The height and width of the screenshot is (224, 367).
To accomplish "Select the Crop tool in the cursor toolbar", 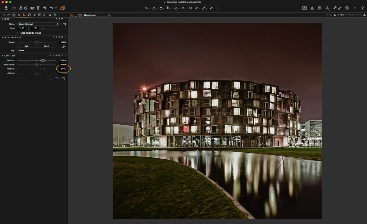I will pyautogui.click(x=169, y=8).
